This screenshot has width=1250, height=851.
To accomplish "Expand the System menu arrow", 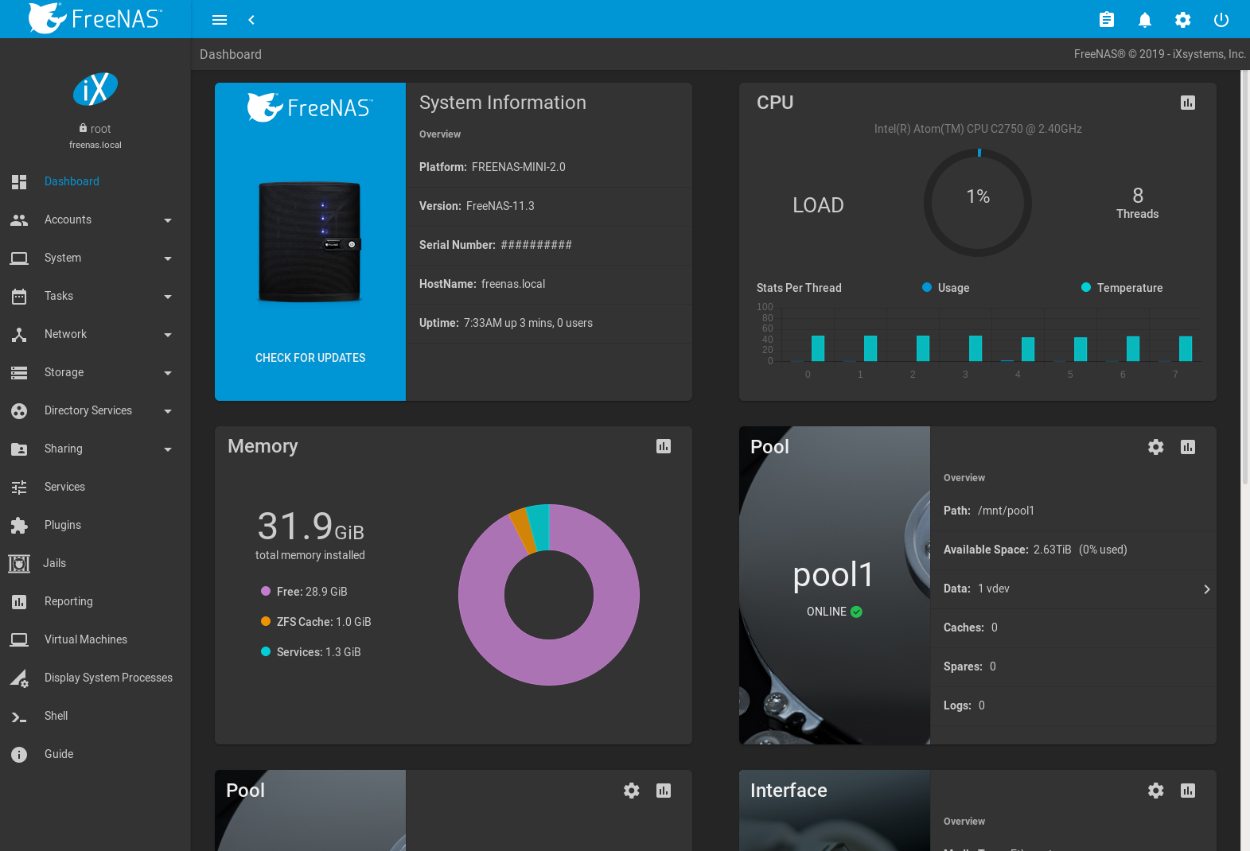I will click(168, 258).
